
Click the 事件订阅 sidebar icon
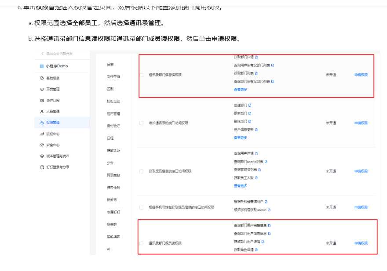point(42,100)
